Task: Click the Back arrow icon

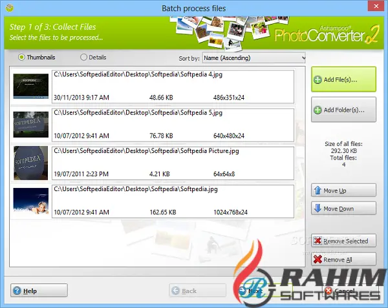Action: pyautogui.click(x=175, y=291)
